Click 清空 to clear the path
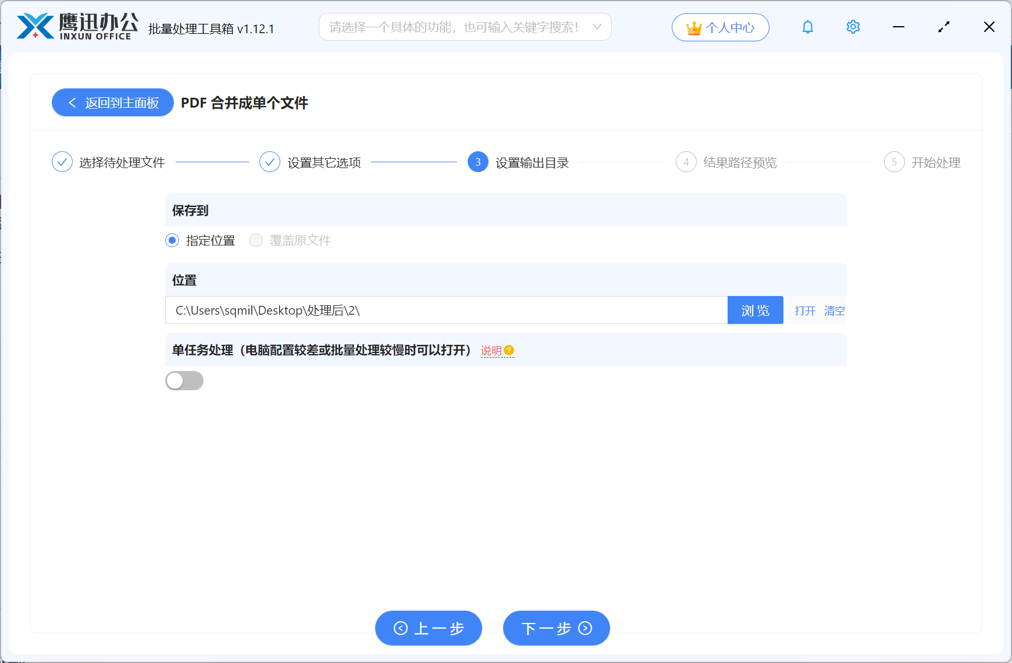The height and width of the screenshot is (663, 1012). coord(835,311)
